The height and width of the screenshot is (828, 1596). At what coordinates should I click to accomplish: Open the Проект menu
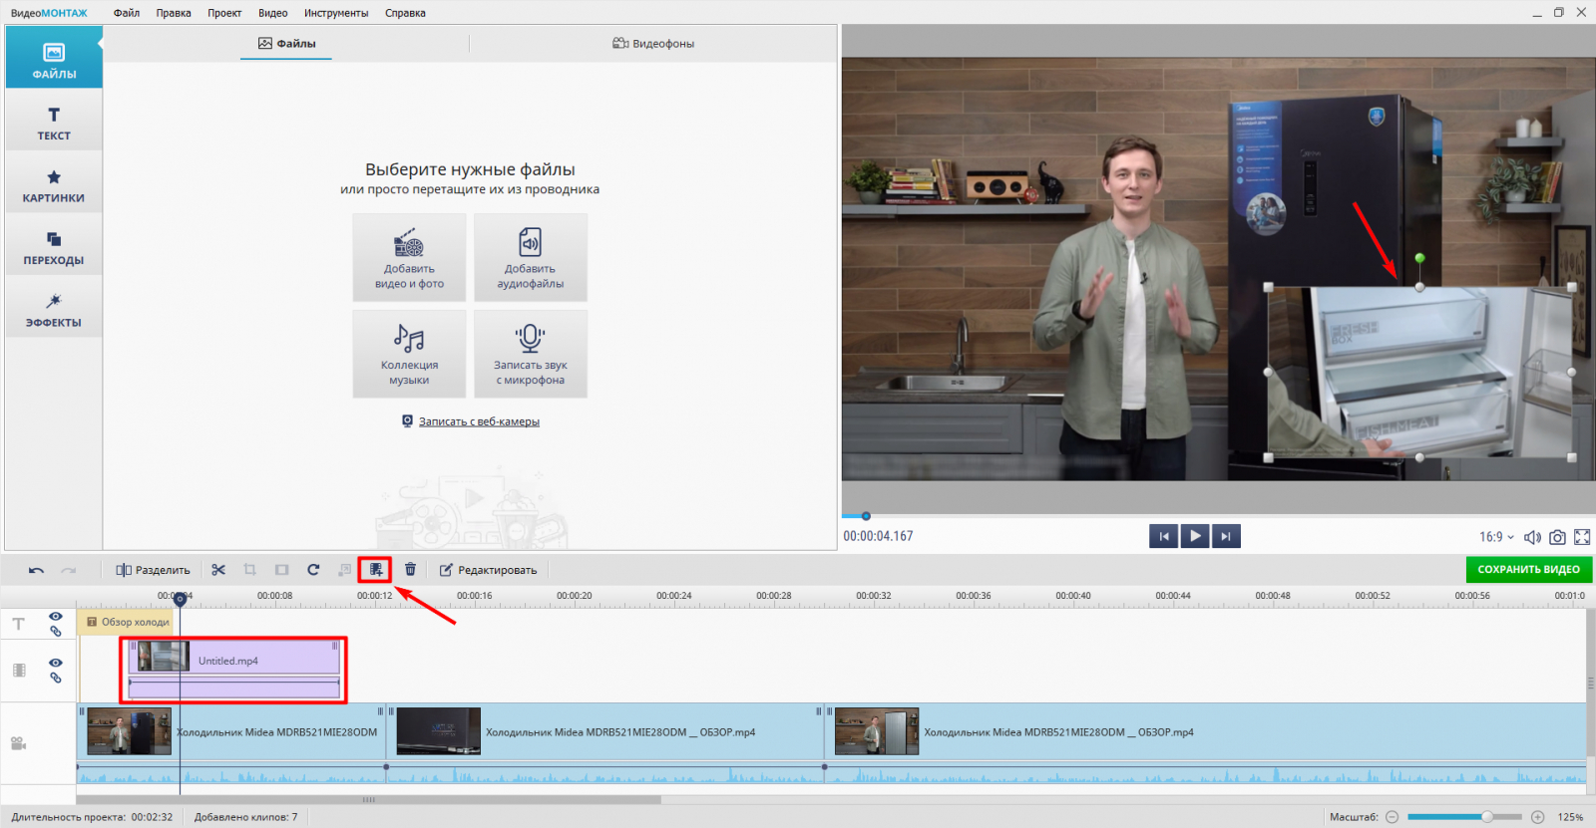pyautogui.click(x=224, y=13)
